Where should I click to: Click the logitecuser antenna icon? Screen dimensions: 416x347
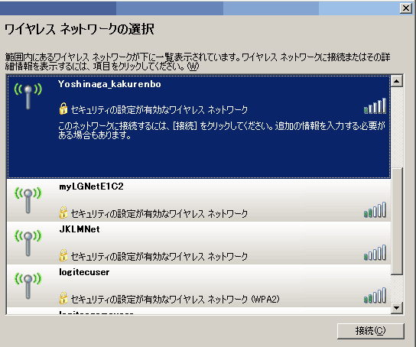point(28,286)
